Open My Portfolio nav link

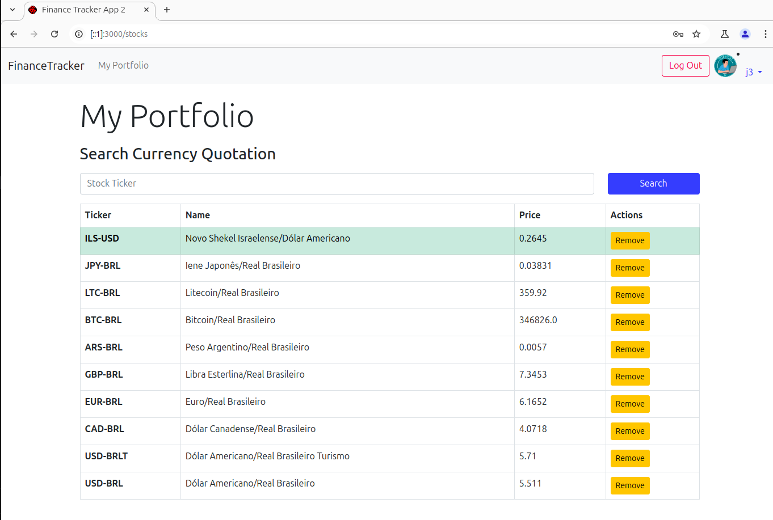[x=123, y=65]
